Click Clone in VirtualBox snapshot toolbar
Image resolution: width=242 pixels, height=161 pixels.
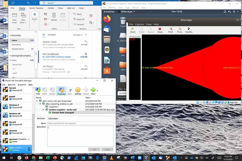click(70, 91)
